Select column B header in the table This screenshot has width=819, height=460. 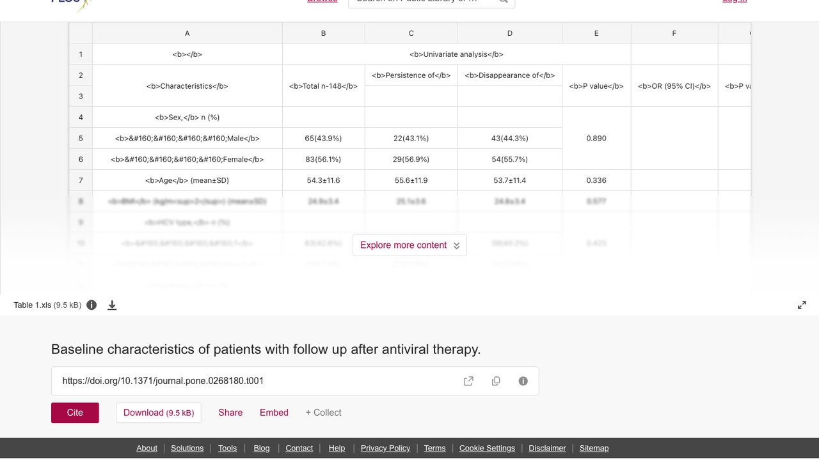pos(324,33)
